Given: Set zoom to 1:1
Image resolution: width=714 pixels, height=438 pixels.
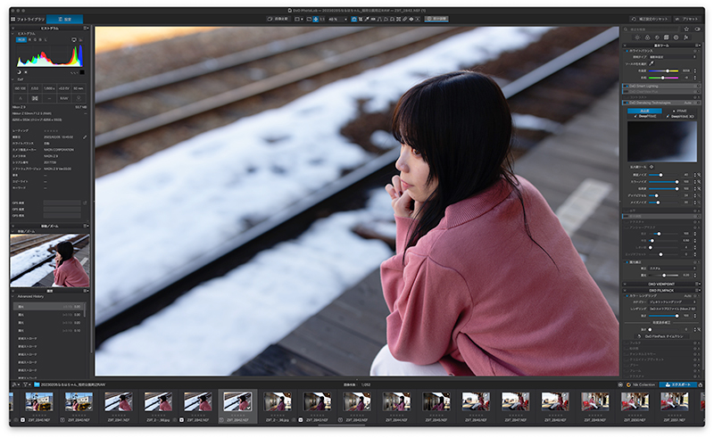Looking at the screenshot, I should click(x=322, y=19).
